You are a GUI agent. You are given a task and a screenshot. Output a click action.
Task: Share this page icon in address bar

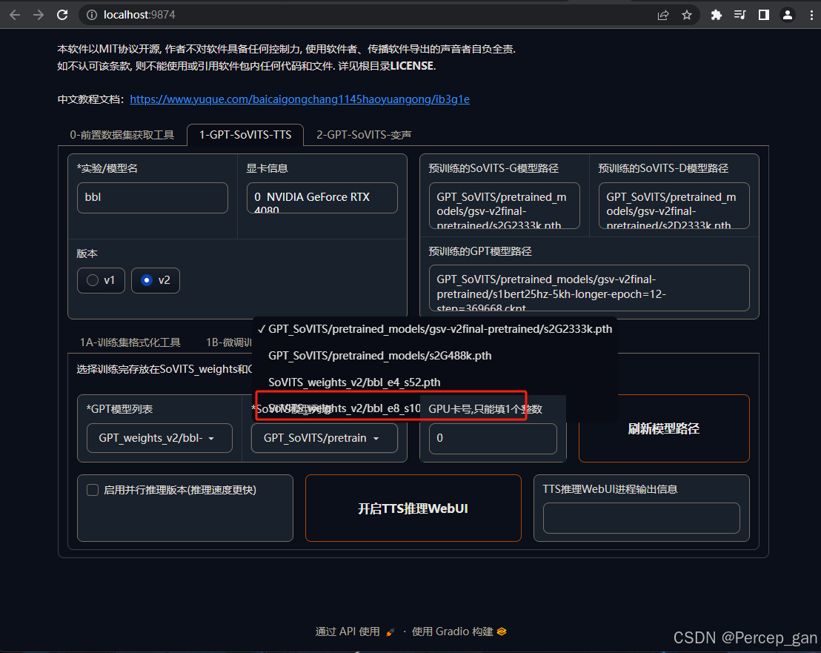(663, 15)
